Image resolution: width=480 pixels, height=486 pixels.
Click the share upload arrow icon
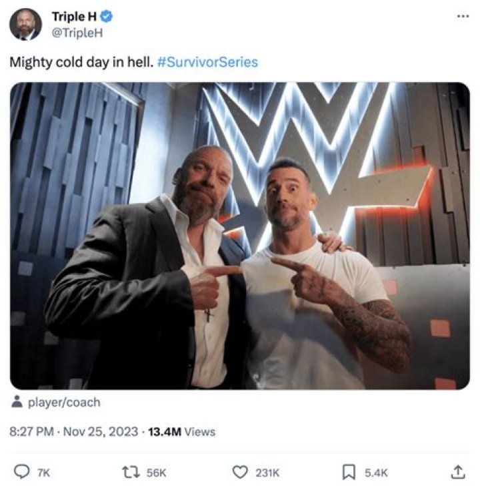tap(458, 472)
